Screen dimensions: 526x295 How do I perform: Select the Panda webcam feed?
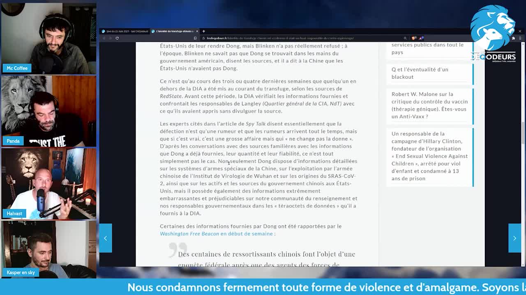click(48, 111)
